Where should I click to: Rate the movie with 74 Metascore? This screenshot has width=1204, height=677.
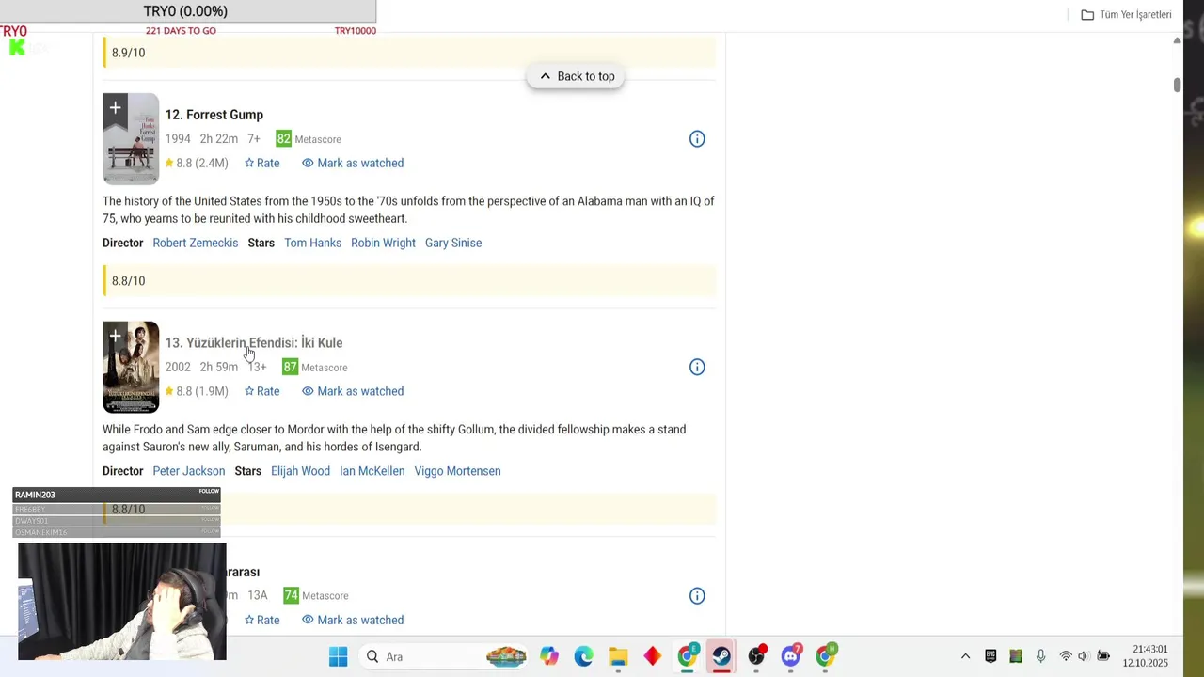point(261,620)
